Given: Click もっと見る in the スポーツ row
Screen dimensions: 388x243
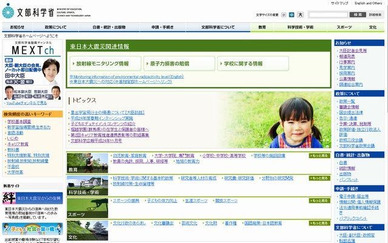Looking at the screenshot, I should tap(319, 201).
